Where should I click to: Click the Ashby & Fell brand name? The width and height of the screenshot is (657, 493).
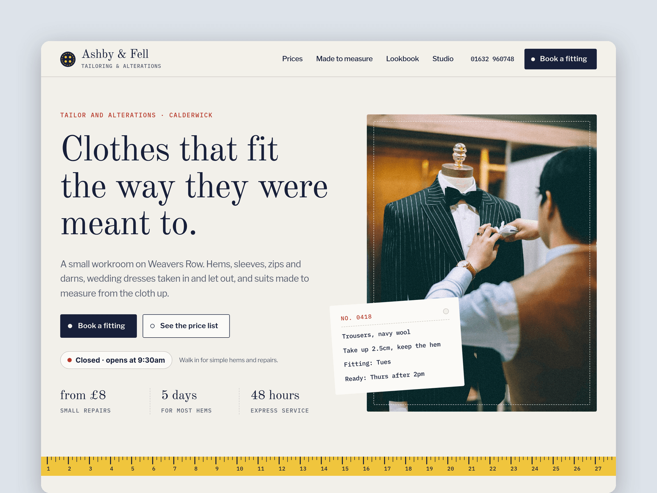pyautogui.click(x=115, y=54)
